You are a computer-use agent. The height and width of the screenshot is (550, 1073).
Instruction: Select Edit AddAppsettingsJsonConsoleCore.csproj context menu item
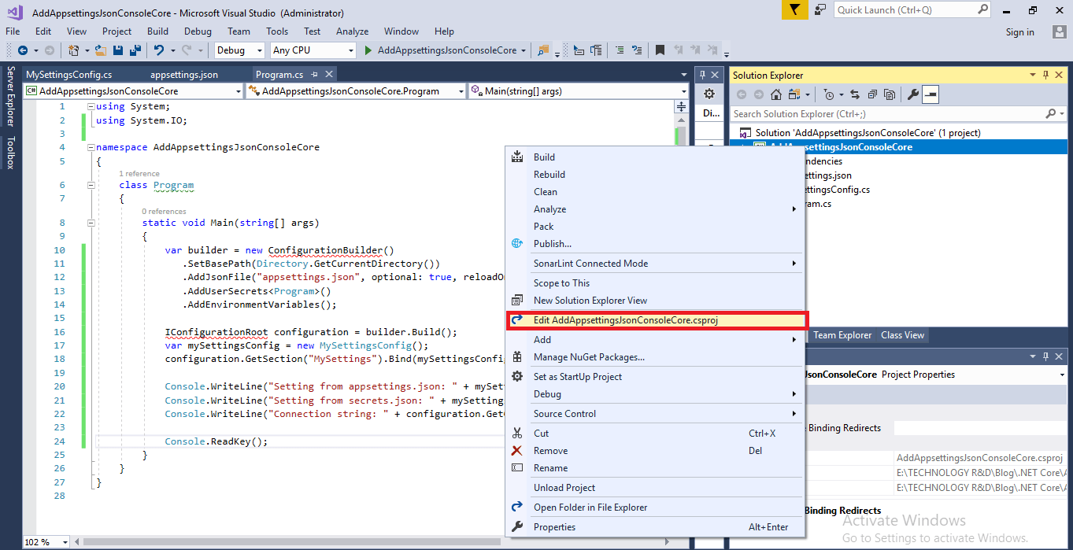click(x=657, y=320)
